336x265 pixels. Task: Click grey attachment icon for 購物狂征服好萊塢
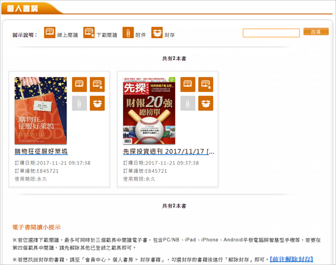click(79, 103)
